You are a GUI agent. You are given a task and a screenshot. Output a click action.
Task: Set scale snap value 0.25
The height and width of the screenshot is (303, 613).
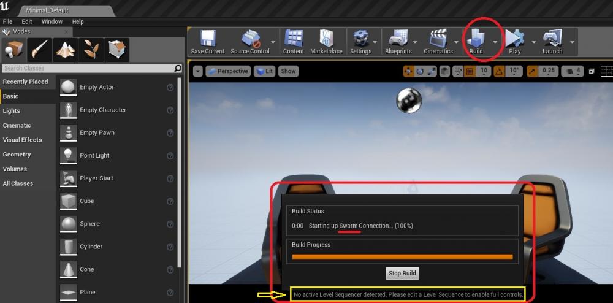[x=548, y=71]
